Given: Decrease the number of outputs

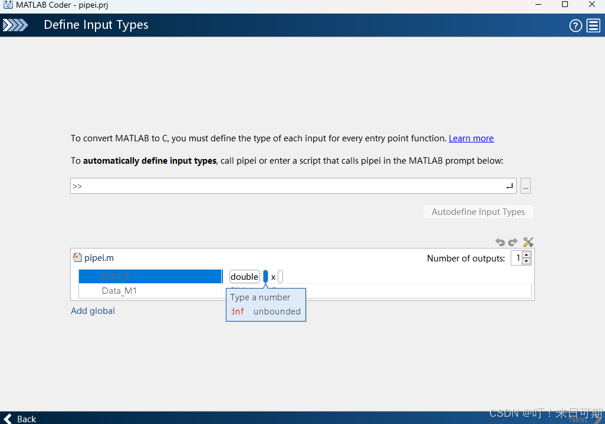Looking at the screenshot, I should coord(527,261).
